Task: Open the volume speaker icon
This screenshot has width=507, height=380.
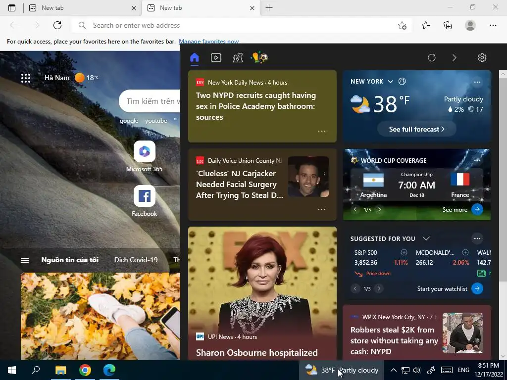Action: pyautogui.click(x=417, y=370)
